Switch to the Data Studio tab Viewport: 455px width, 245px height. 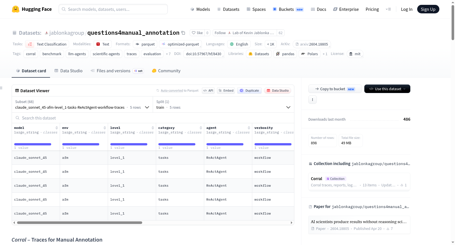coord(69,71)
